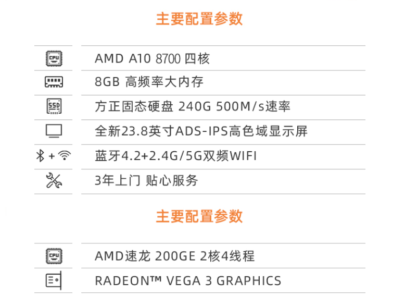Click the 全新23.8英寸ADS-IPS display text
405x294 pixels.
tap(201, 131)
